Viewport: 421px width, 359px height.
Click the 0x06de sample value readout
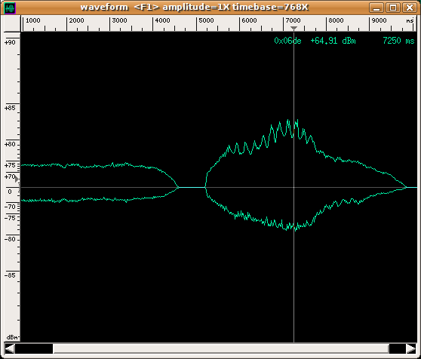coord(287,41)
